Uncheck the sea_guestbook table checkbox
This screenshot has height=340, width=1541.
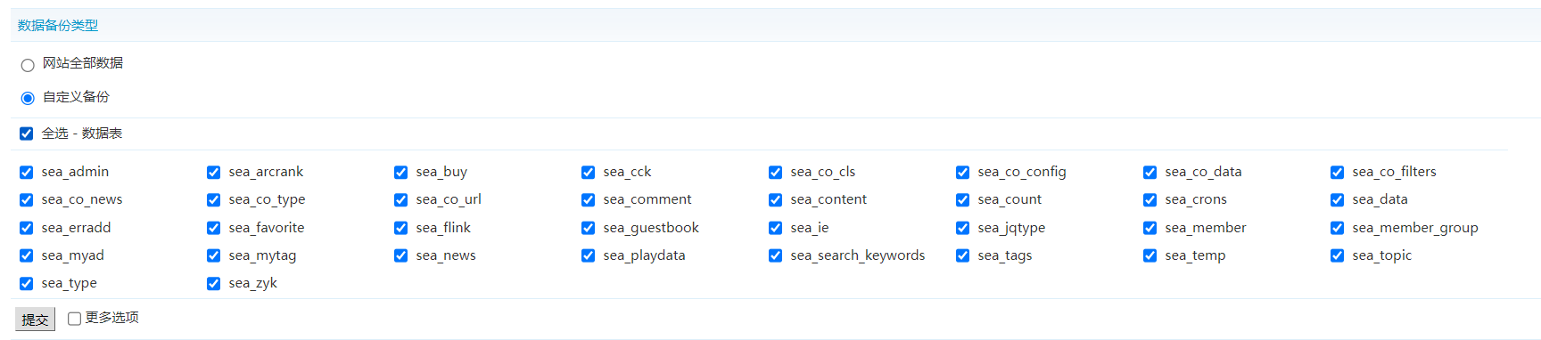[589, 229]
